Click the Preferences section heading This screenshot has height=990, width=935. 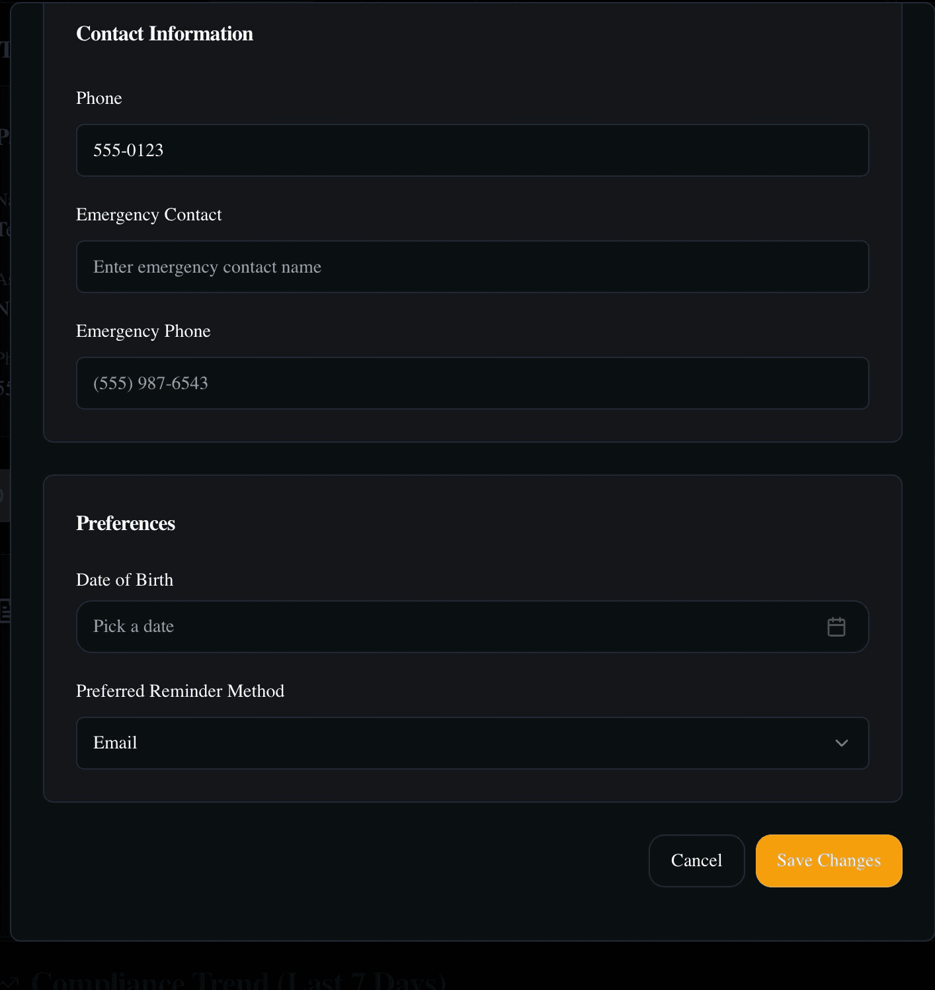click(x=126, y=523)
